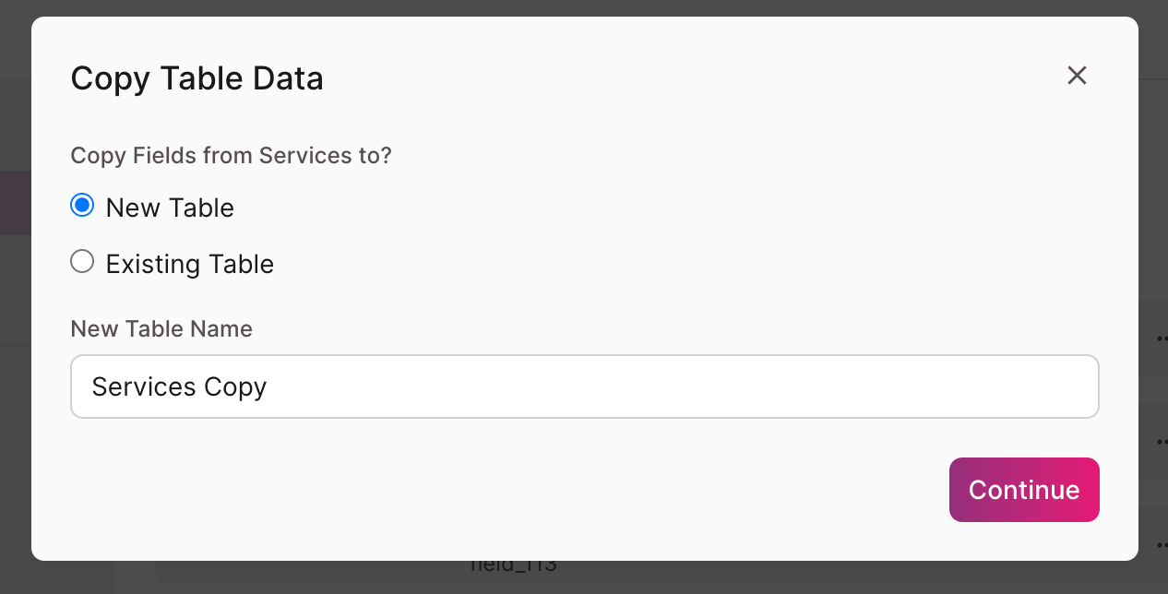Click the "Services Copy" text in the name field

click(x=179, y=386)
